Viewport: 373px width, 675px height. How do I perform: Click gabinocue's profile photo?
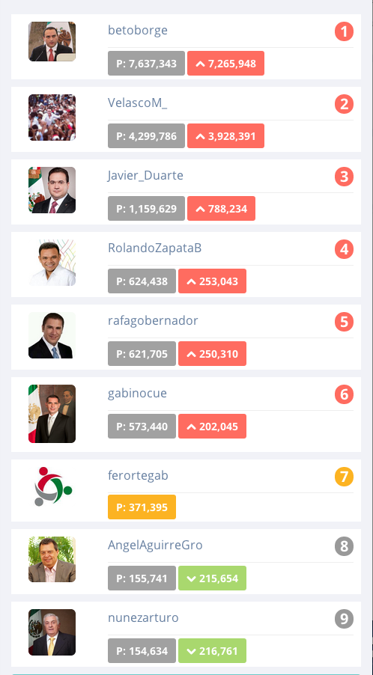[52, 414]
